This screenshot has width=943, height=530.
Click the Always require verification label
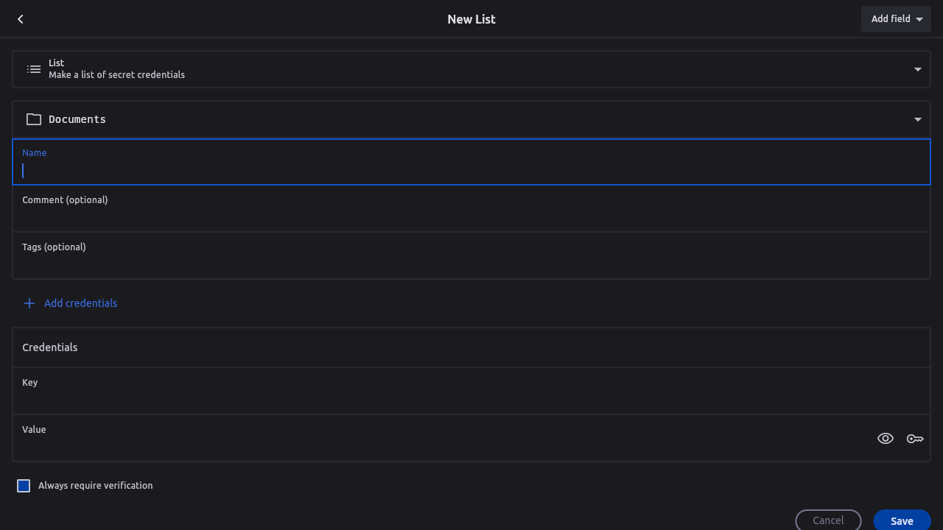[x=96, y=486]
